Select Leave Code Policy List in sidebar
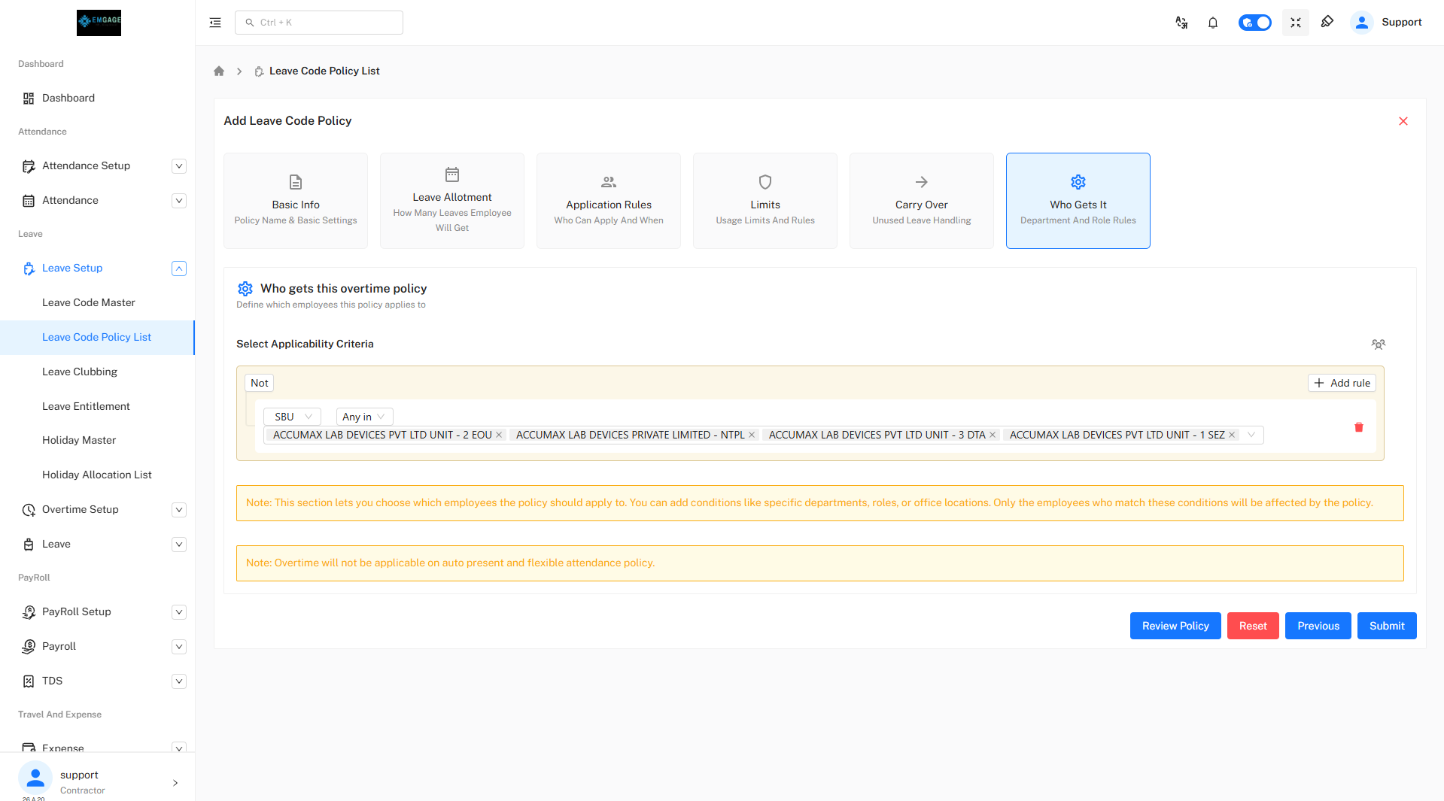The image size is (1444, 801). [x=97, y=337]
